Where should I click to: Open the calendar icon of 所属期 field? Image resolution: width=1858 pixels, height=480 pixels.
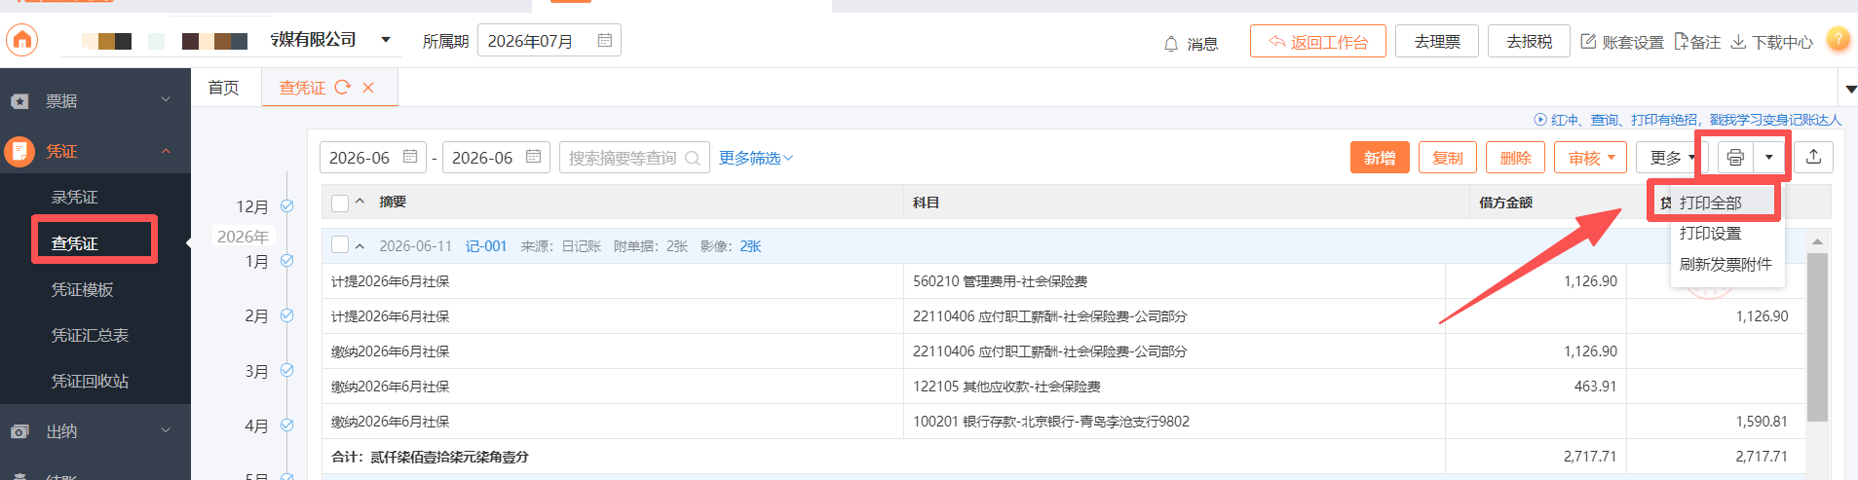point(604,41)
